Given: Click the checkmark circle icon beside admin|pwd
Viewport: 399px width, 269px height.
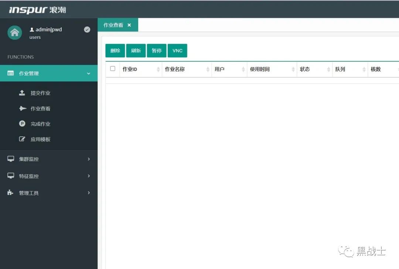Looking at the screenshot, I should click(x=87, y=30).
